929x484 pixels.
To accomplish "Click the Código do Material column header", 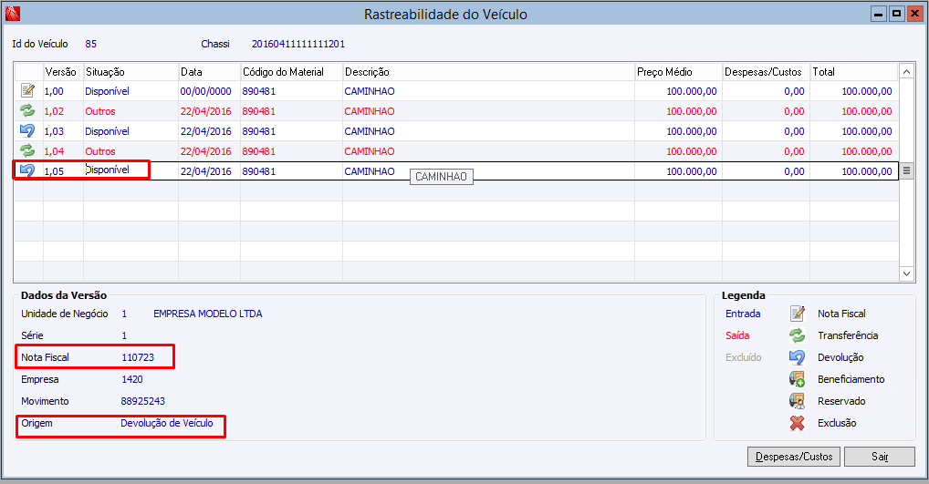I will tap(291, 72).
